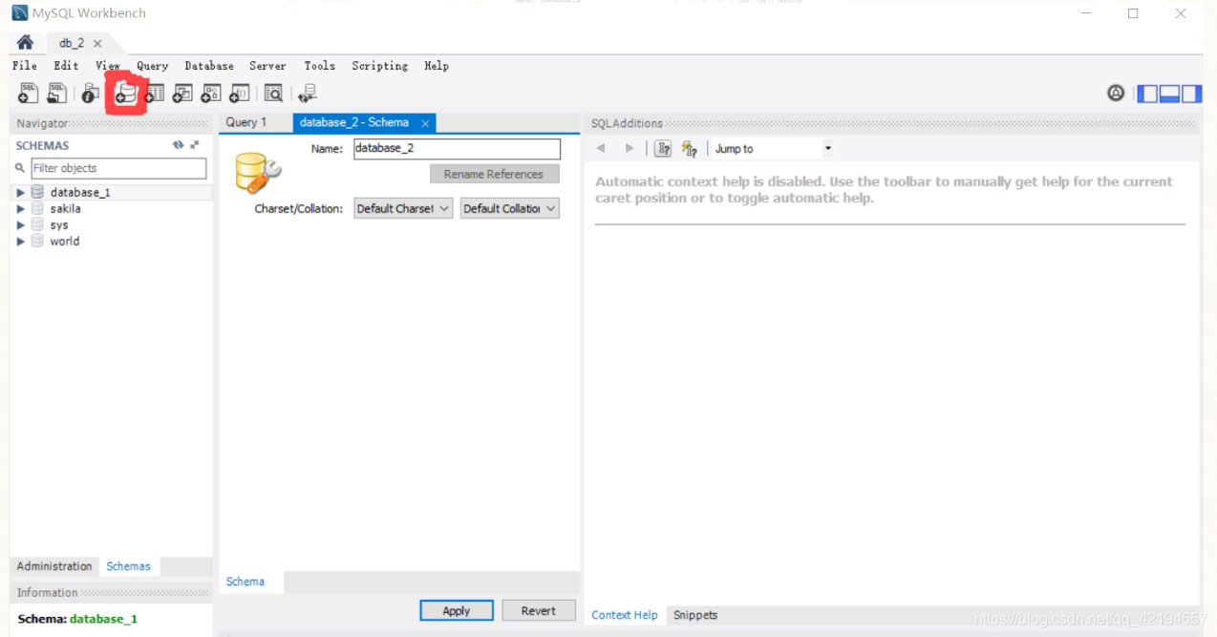The width and height of the screenshot is (1217, 637).
Task: Open the Query menu
Action: tap(152, 66)
